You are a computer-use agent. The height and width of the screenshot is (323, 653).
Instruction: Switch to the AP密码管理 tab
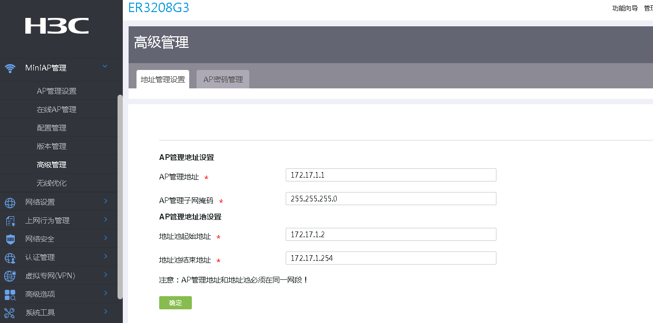223,79
